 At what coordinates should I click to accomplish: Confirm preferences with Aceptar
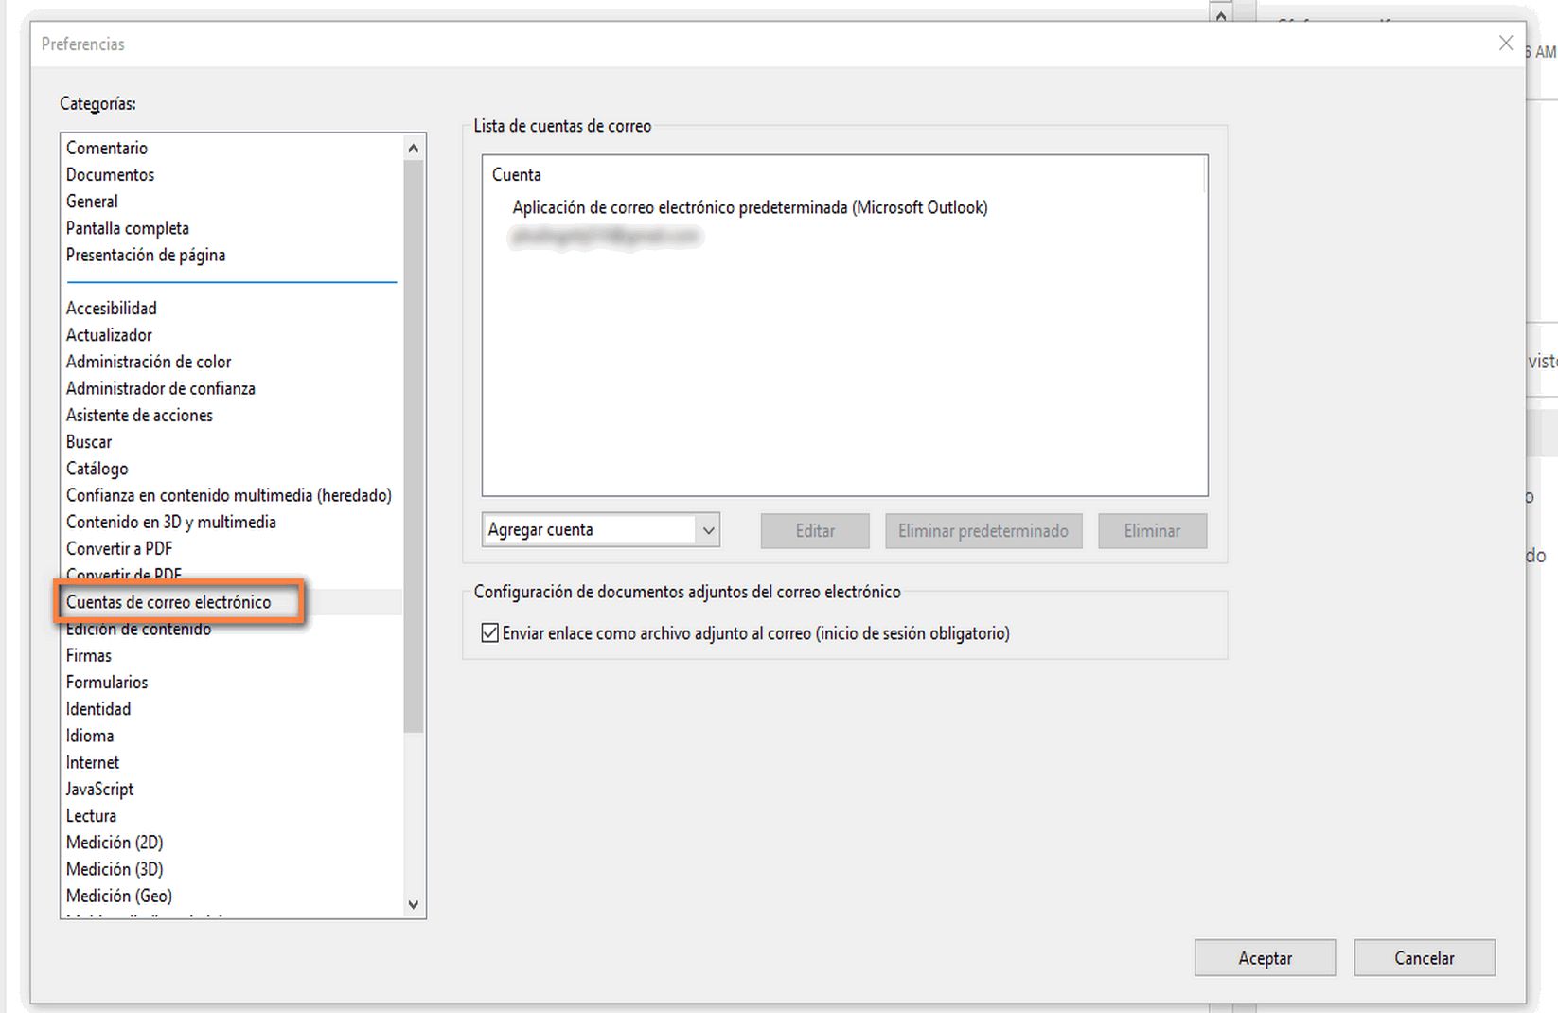(1265, 958)
